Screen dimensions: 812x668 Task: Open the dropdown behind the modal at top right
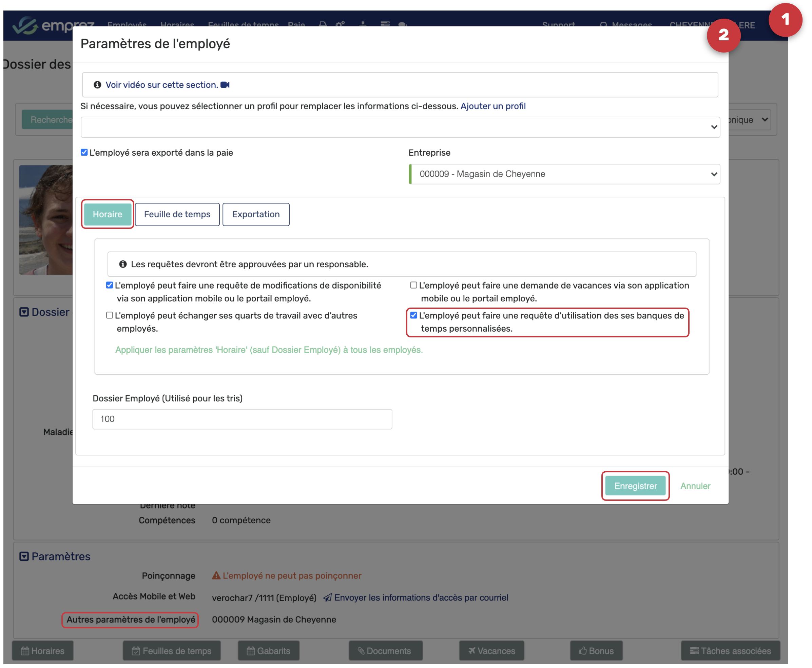(x=750, y=120)
